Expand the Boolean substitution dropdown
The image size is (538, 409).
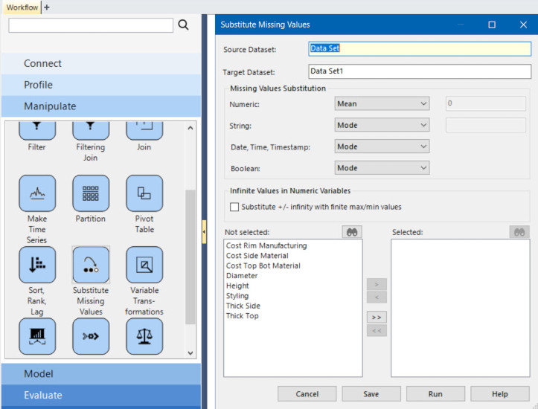click(382, 168)
